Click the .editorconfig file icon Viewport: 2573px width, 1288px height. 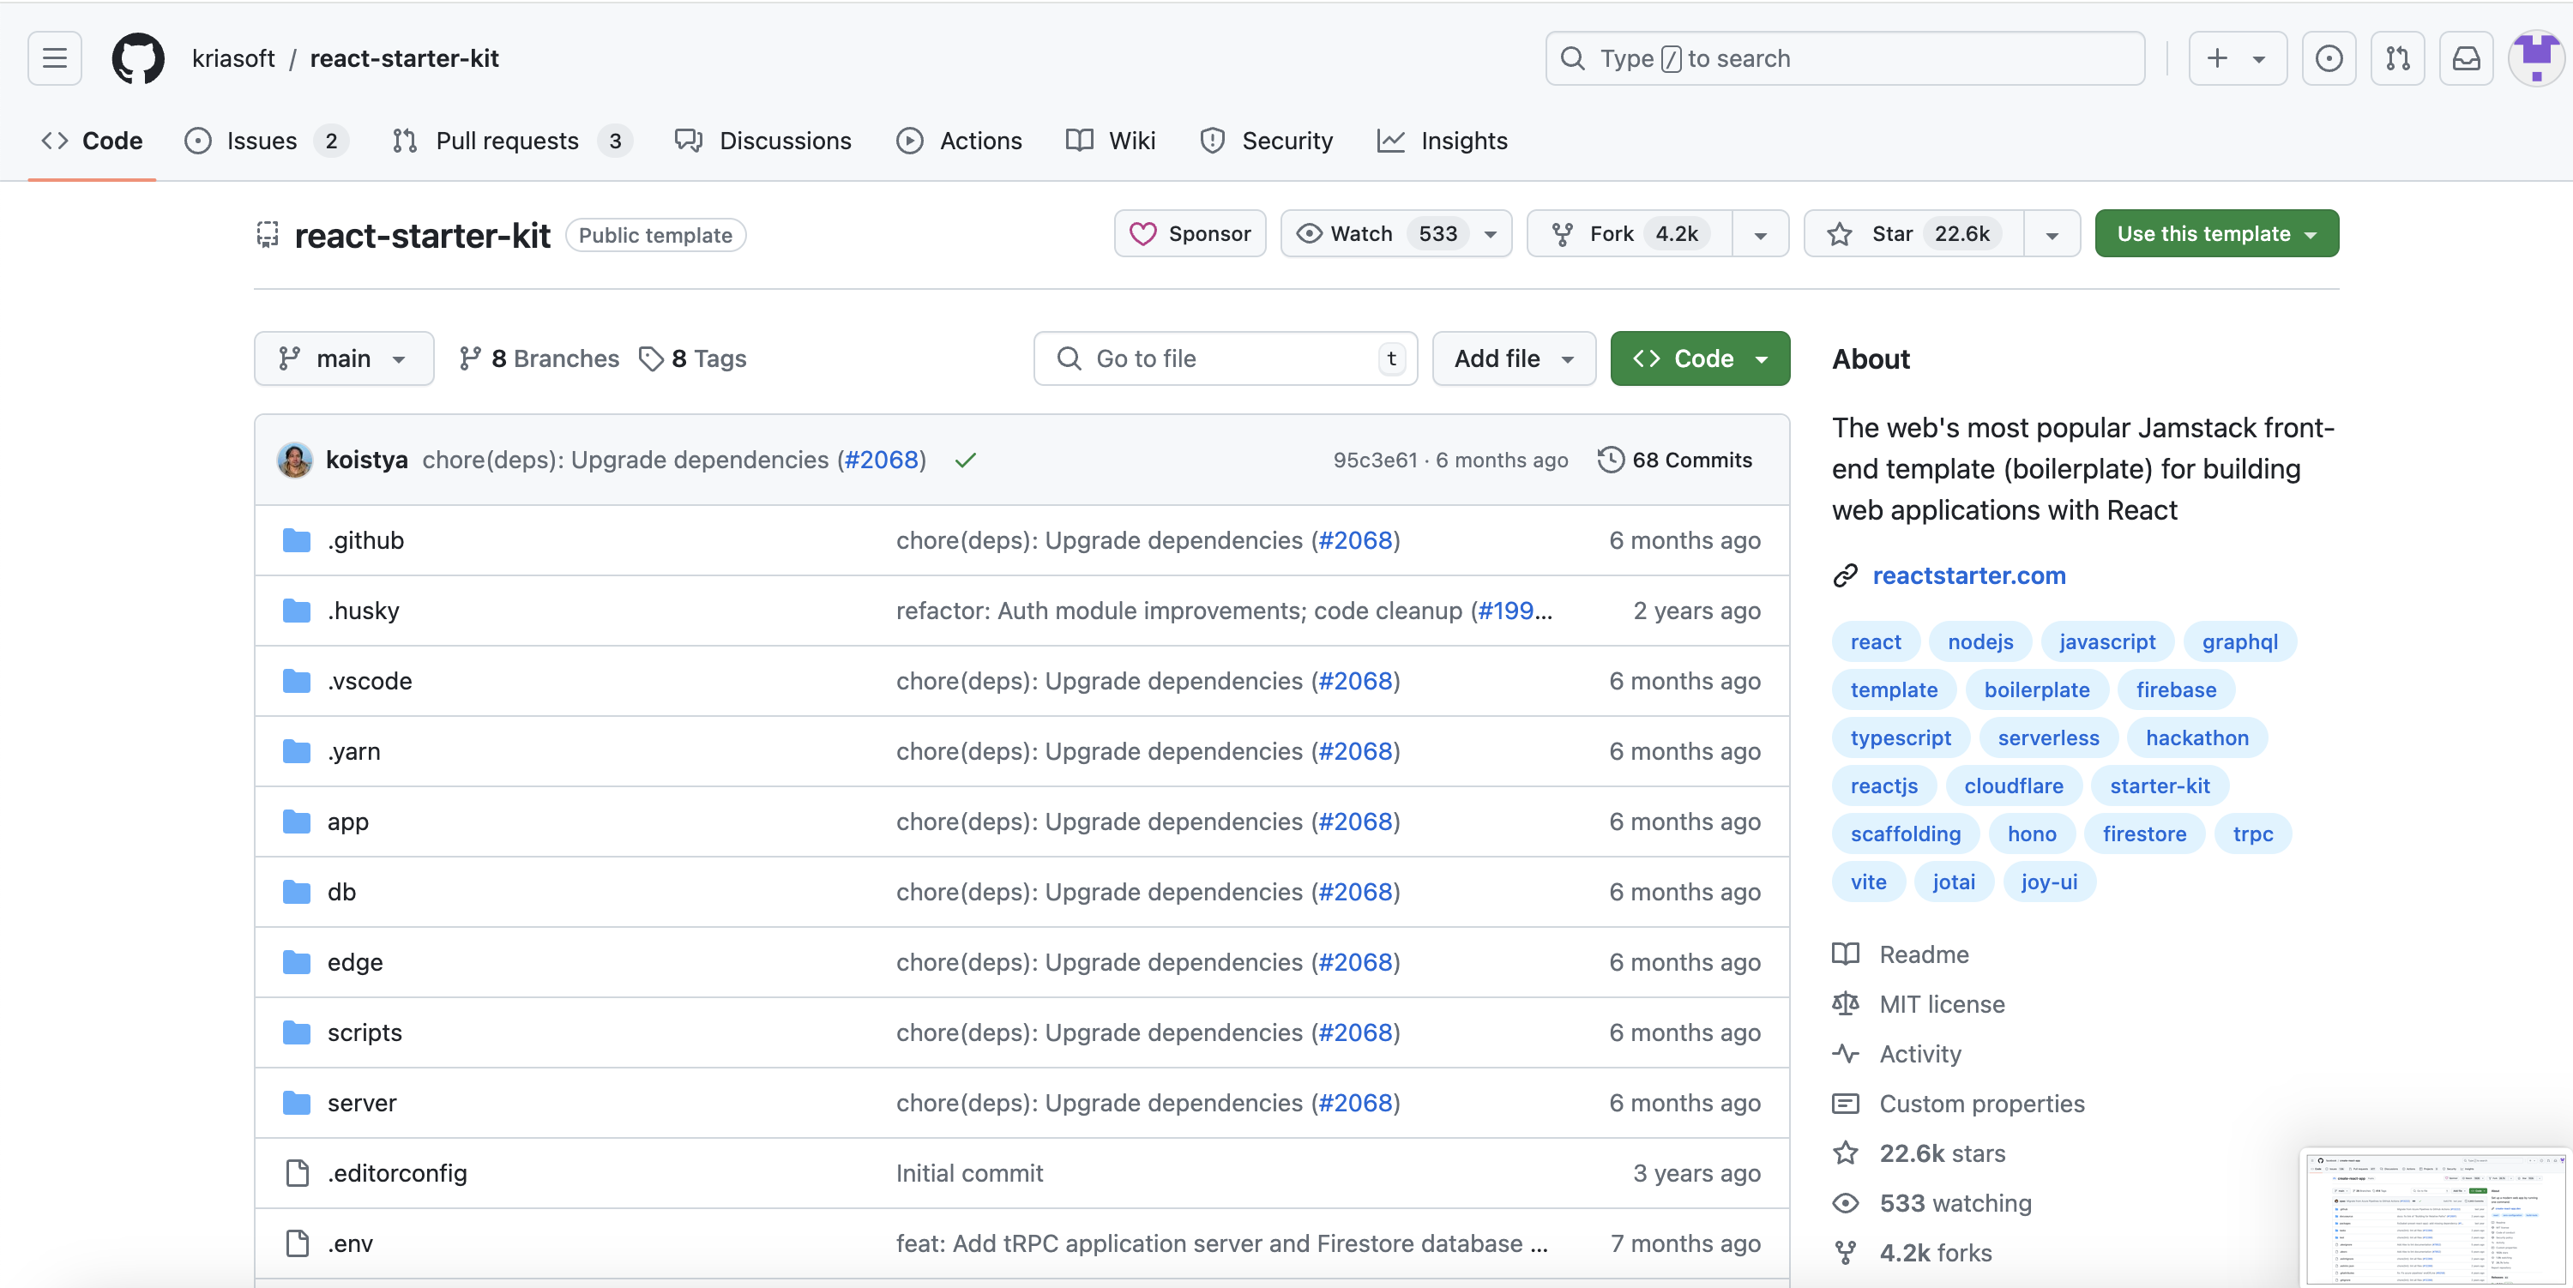coord(297,1173)
